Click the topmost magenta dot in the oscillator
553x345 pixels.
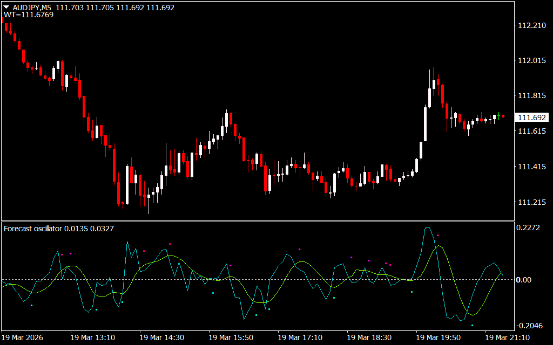pos(438,235)
